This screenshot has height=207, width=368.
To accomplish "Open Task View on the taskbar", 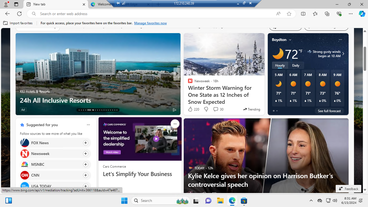I will 196,201.
